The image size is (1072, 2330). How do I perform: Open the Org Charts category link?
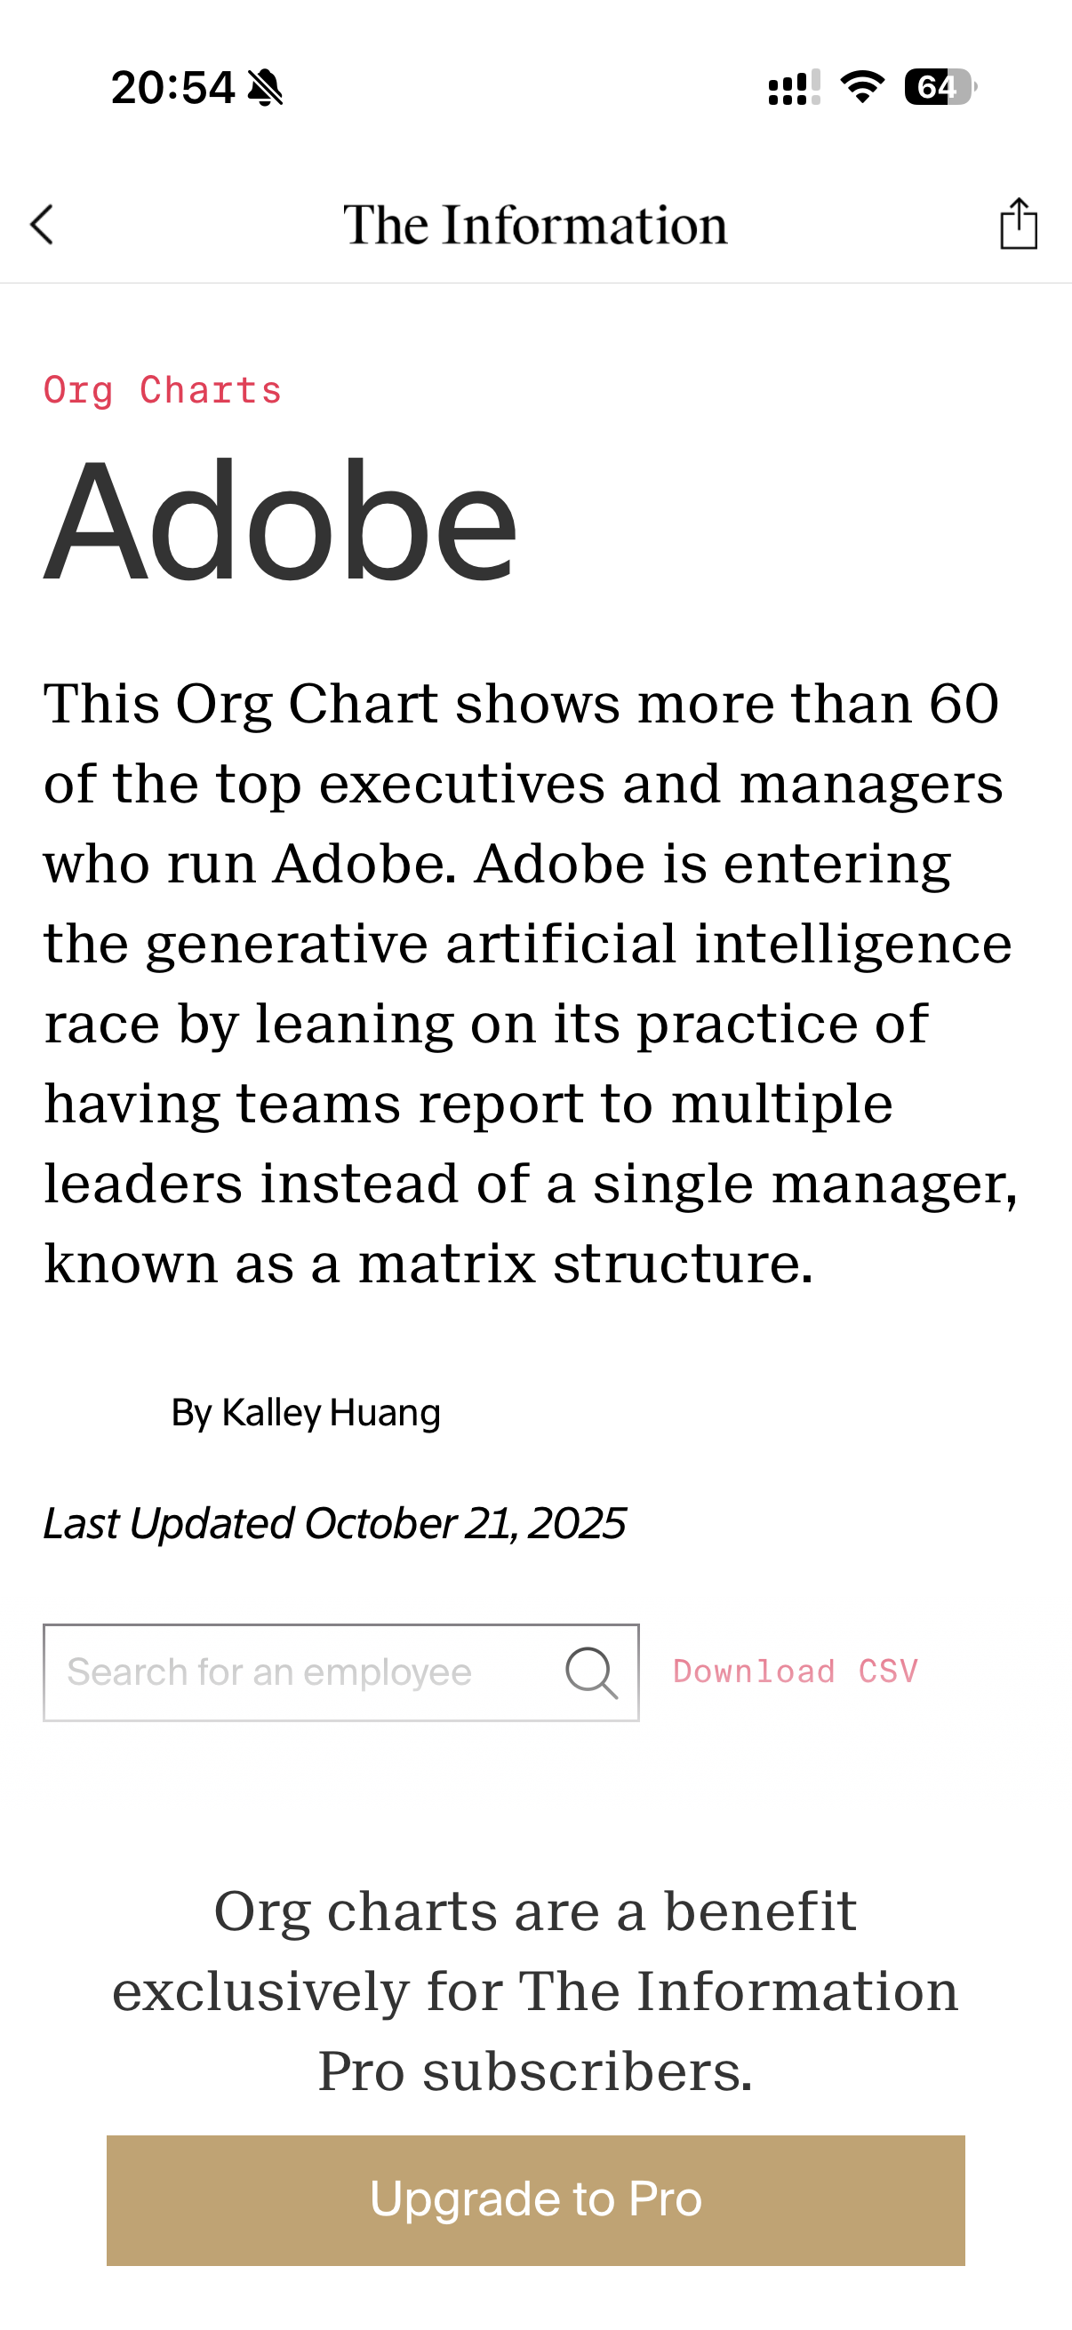163,391
